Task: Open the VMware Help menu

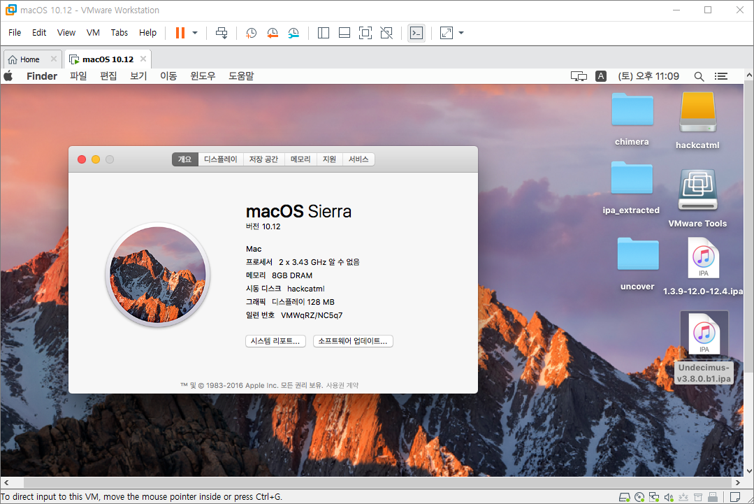Action: click(x=147, y=32)
